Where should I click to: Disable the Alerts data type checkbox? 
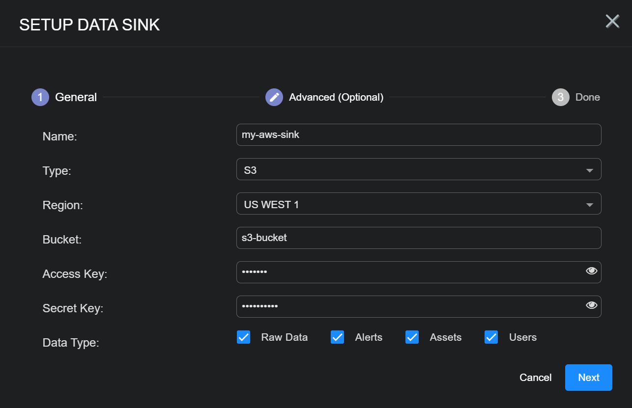pyautogui.click(x=337, y=337)
